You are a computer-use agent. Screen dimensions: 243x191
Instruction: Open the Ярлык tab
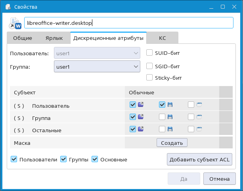click(x=53, y=38)
